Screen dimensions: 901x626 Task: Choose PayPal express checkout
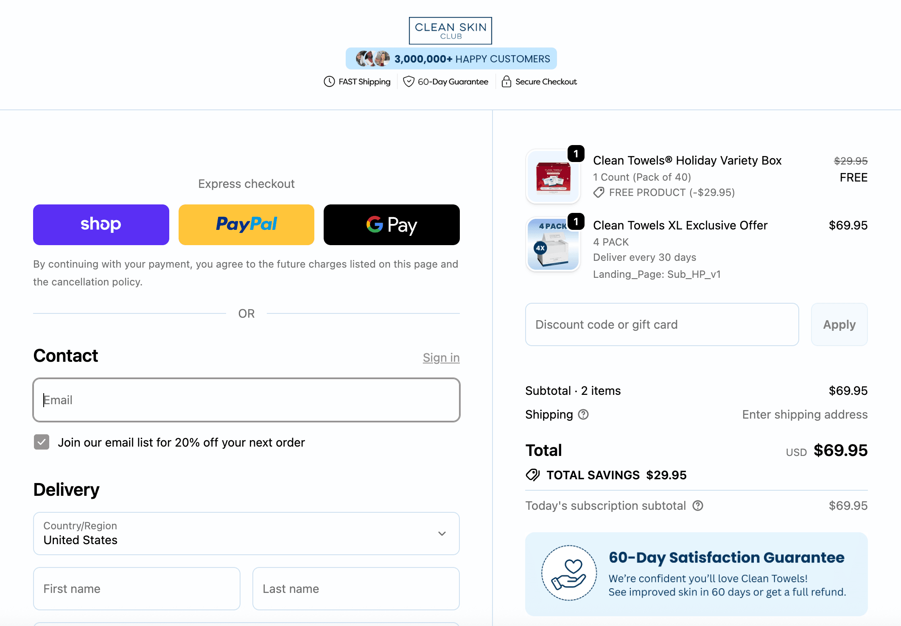[x=246, y=225]
